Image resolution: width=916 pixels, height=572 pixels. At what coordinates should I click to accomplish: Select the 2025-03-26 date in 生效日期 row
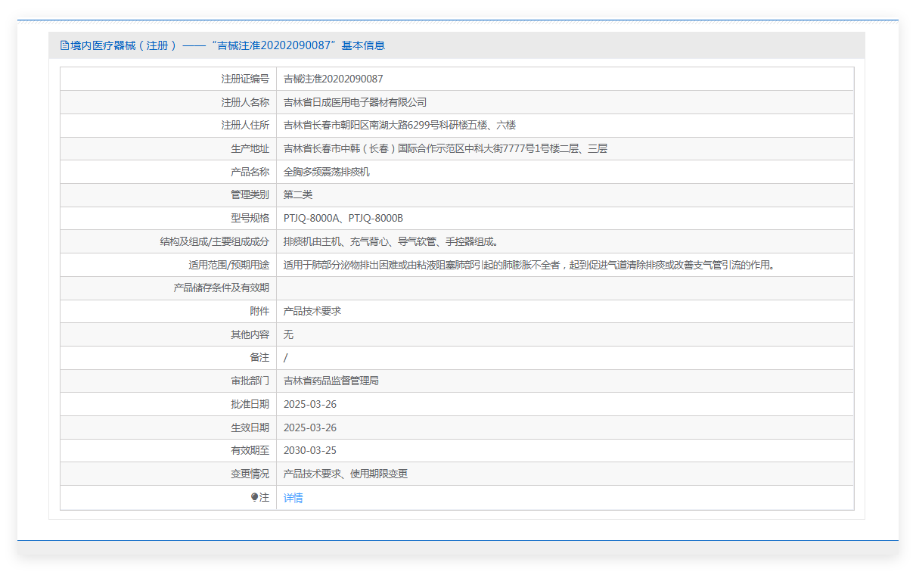310,427
